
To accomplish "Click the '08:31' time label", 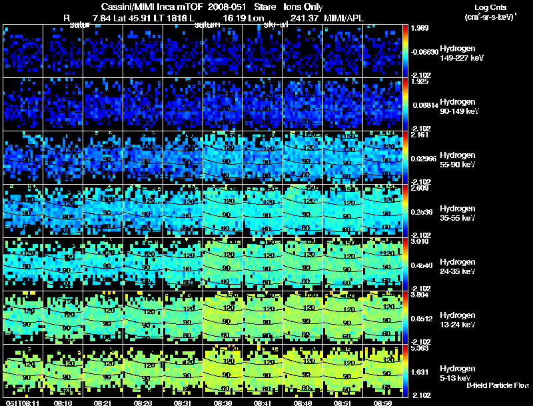I will point(183,403).
